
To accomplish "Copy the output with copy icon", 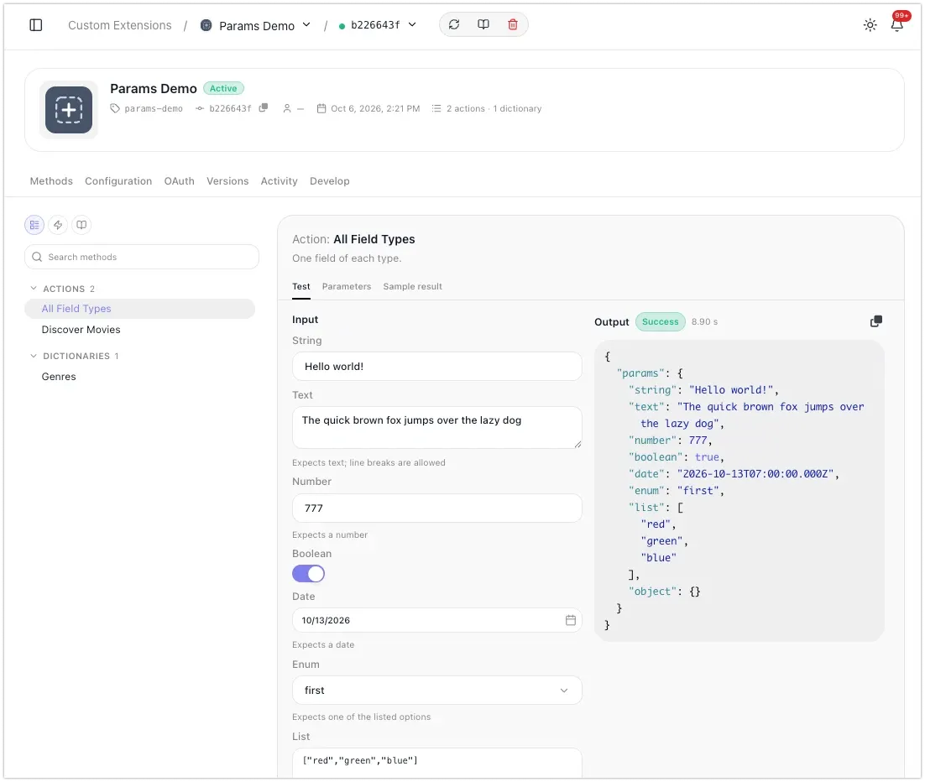I will pyautogui.click(x=876, y=321).
